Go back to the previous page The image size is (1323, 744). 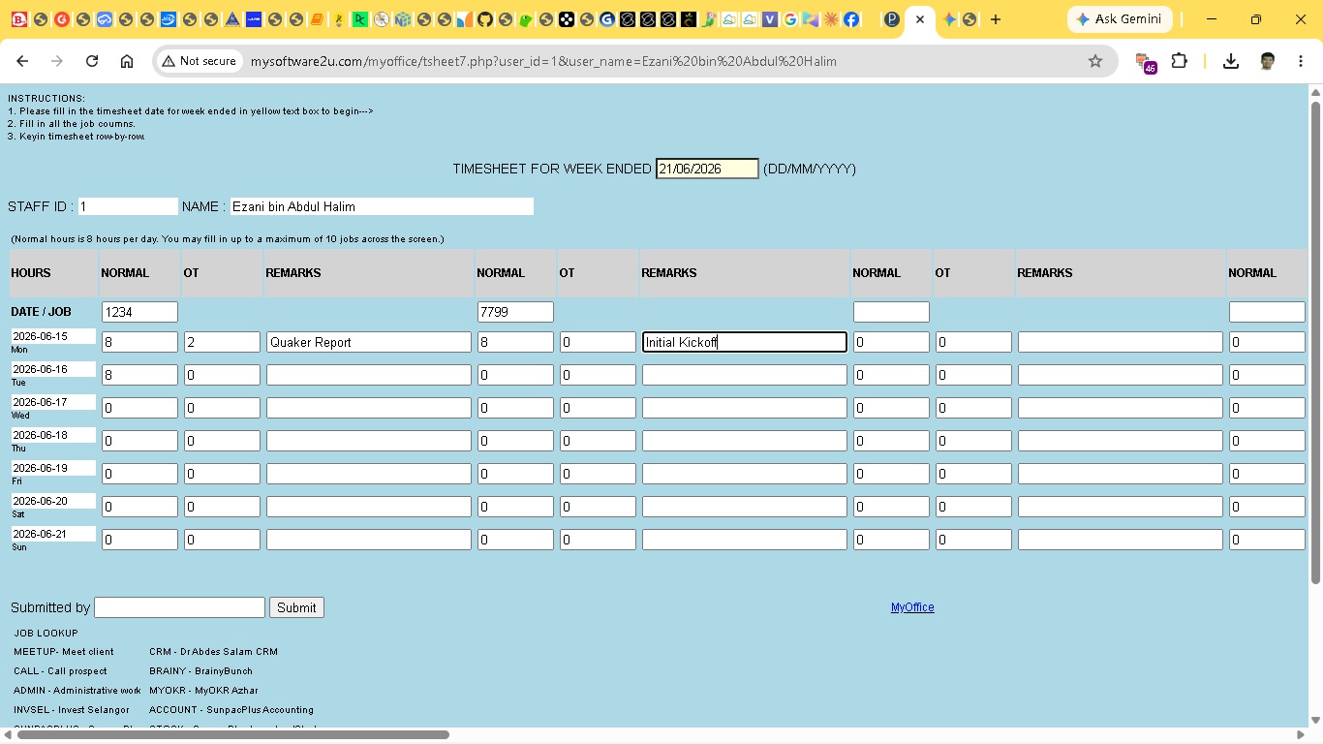pyautogui.click(x=22, y=61)
